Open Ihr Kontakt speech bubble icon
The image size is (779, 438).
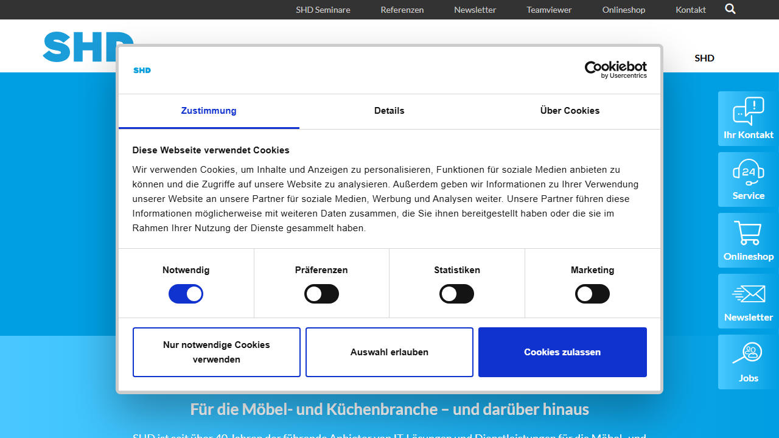click(x=749, y=111)
